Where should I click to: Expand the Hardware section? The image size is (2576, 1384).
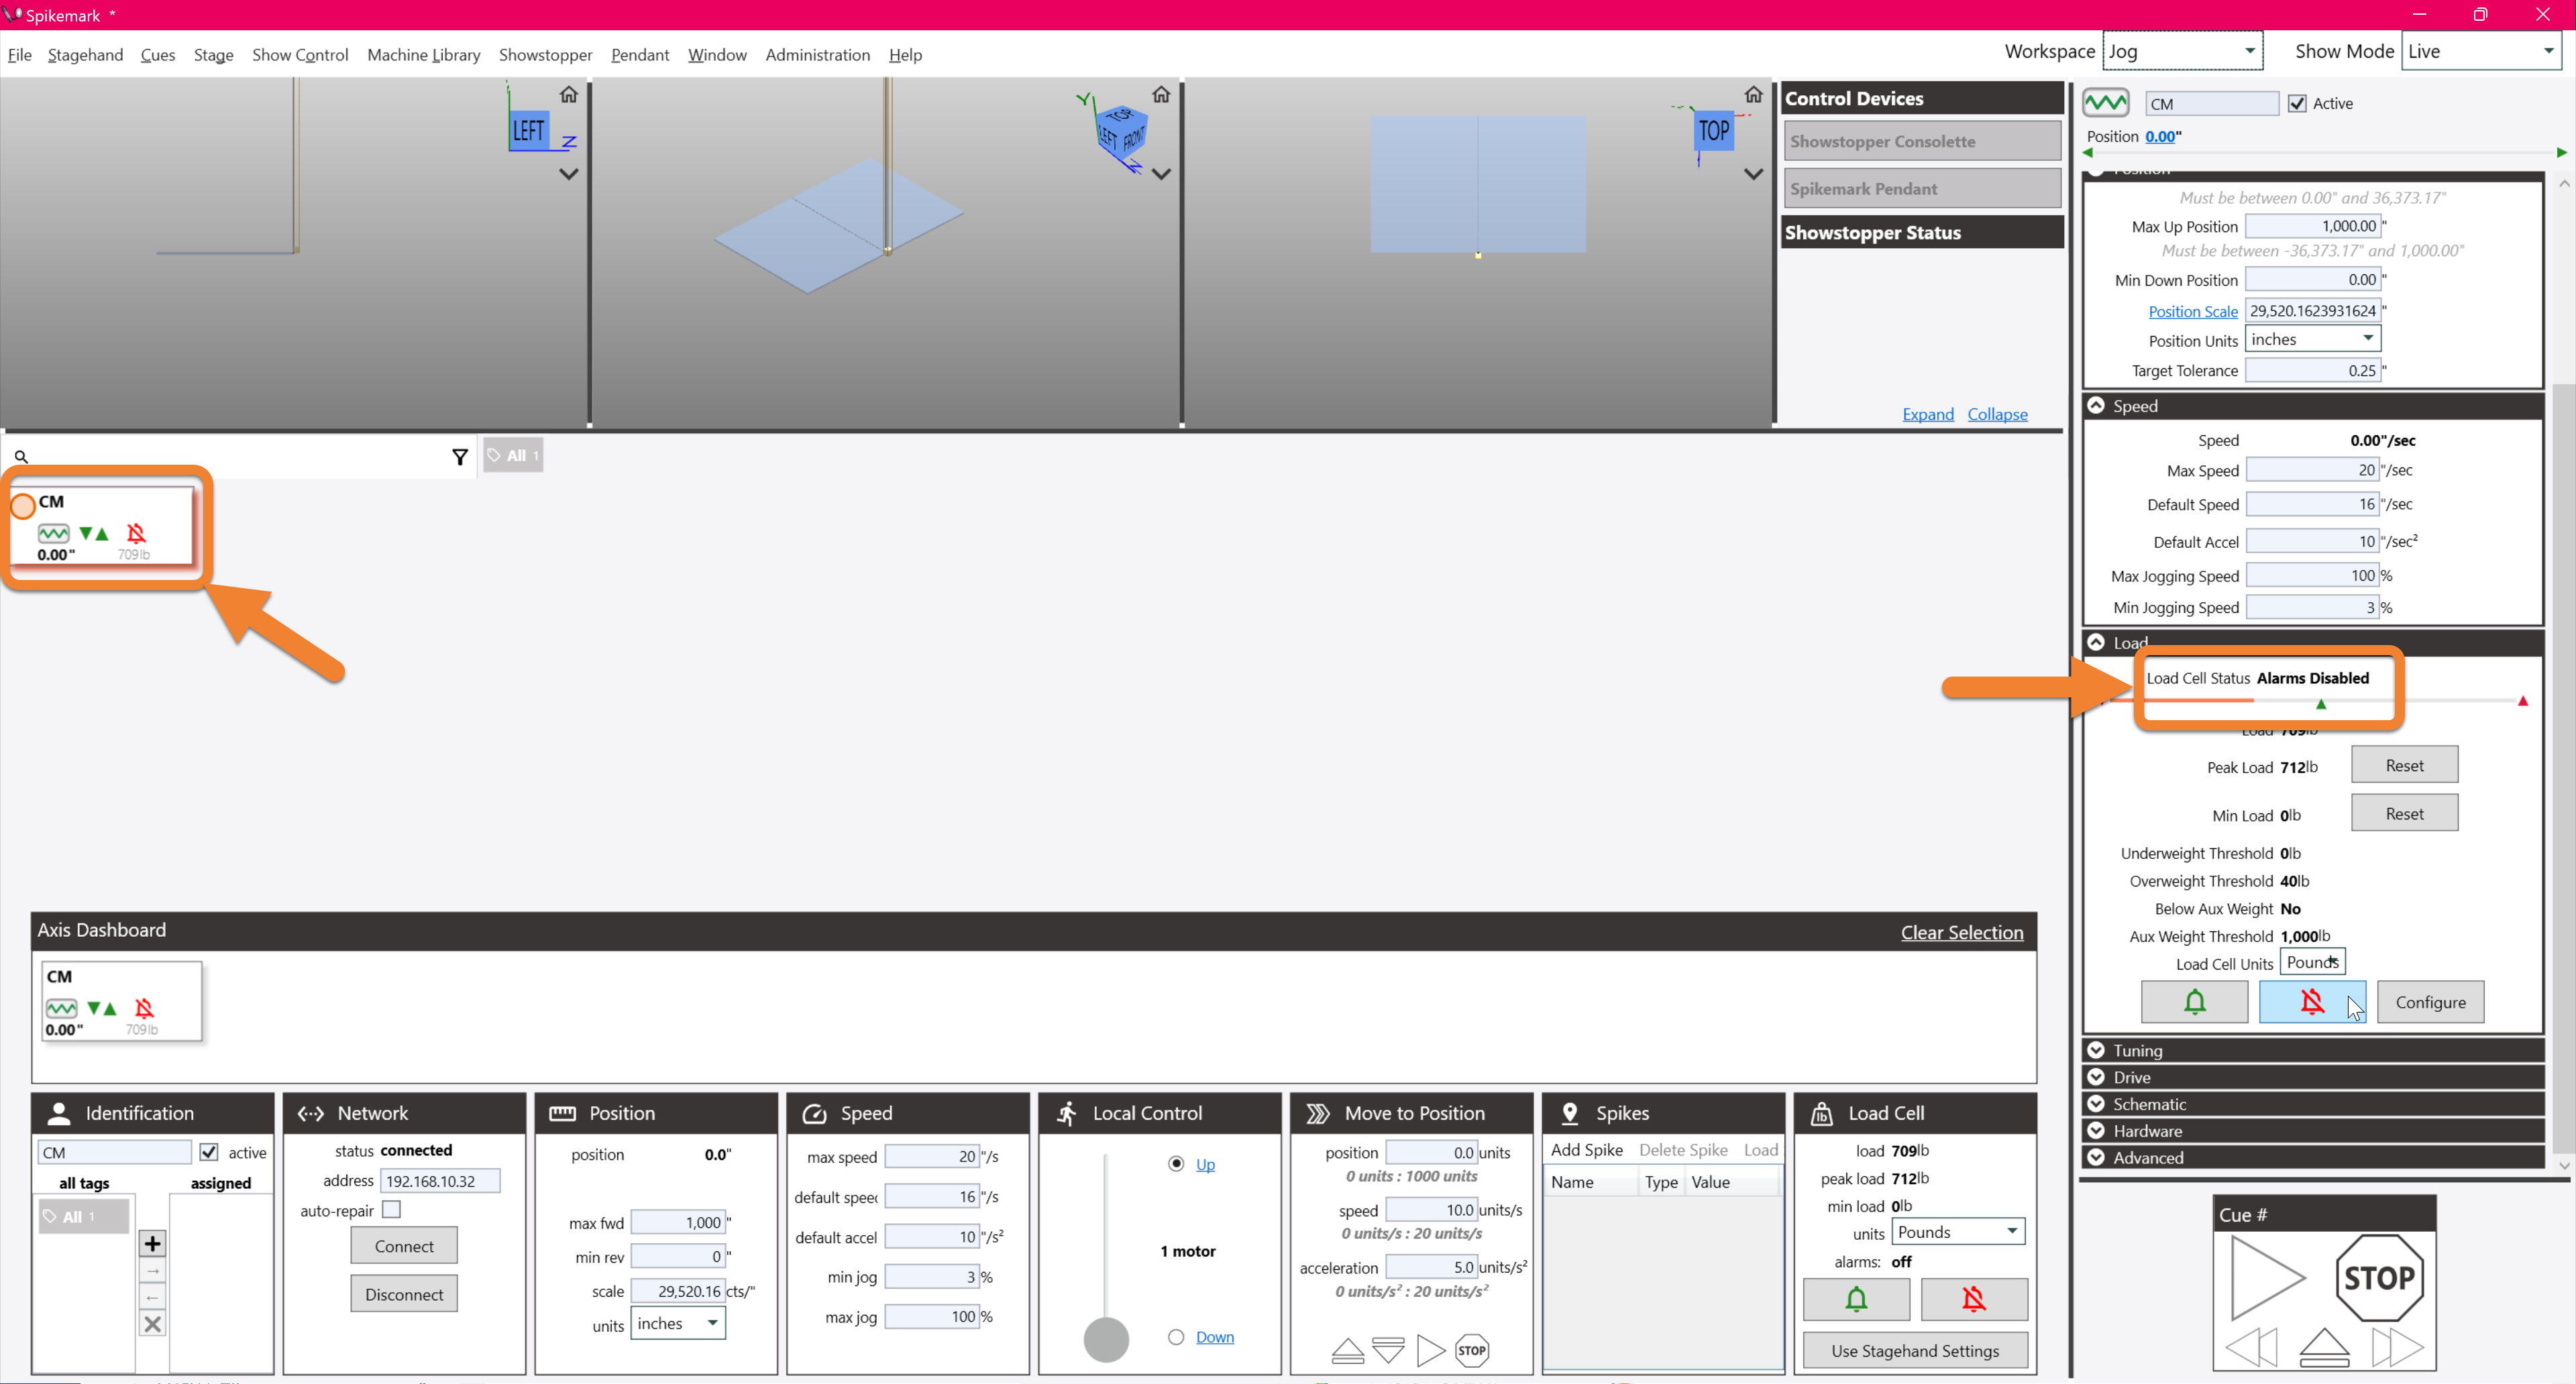[x=2096, y=1130]
